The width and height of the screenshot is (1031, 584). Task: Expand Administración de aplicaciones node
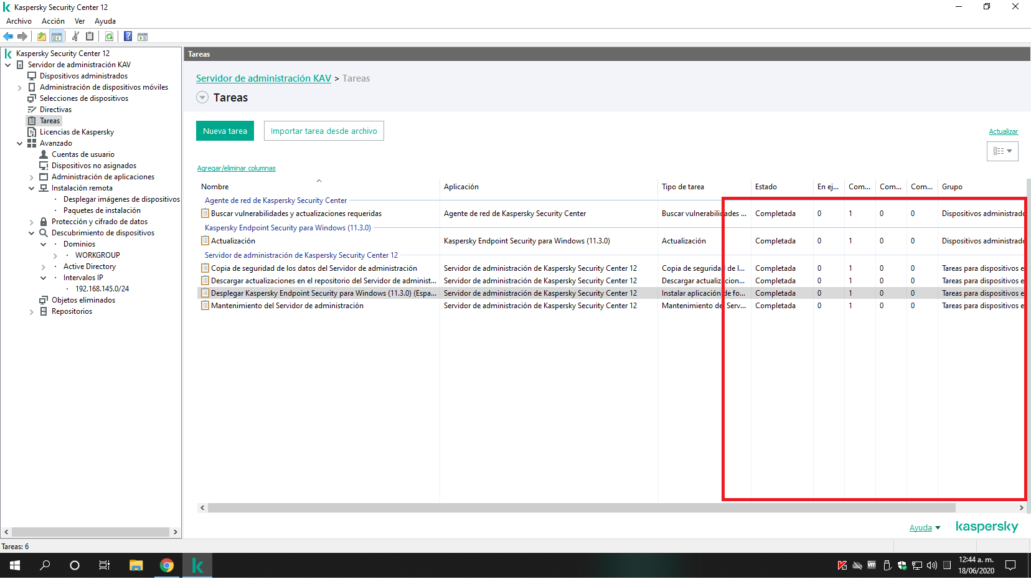tap(32, 177)
